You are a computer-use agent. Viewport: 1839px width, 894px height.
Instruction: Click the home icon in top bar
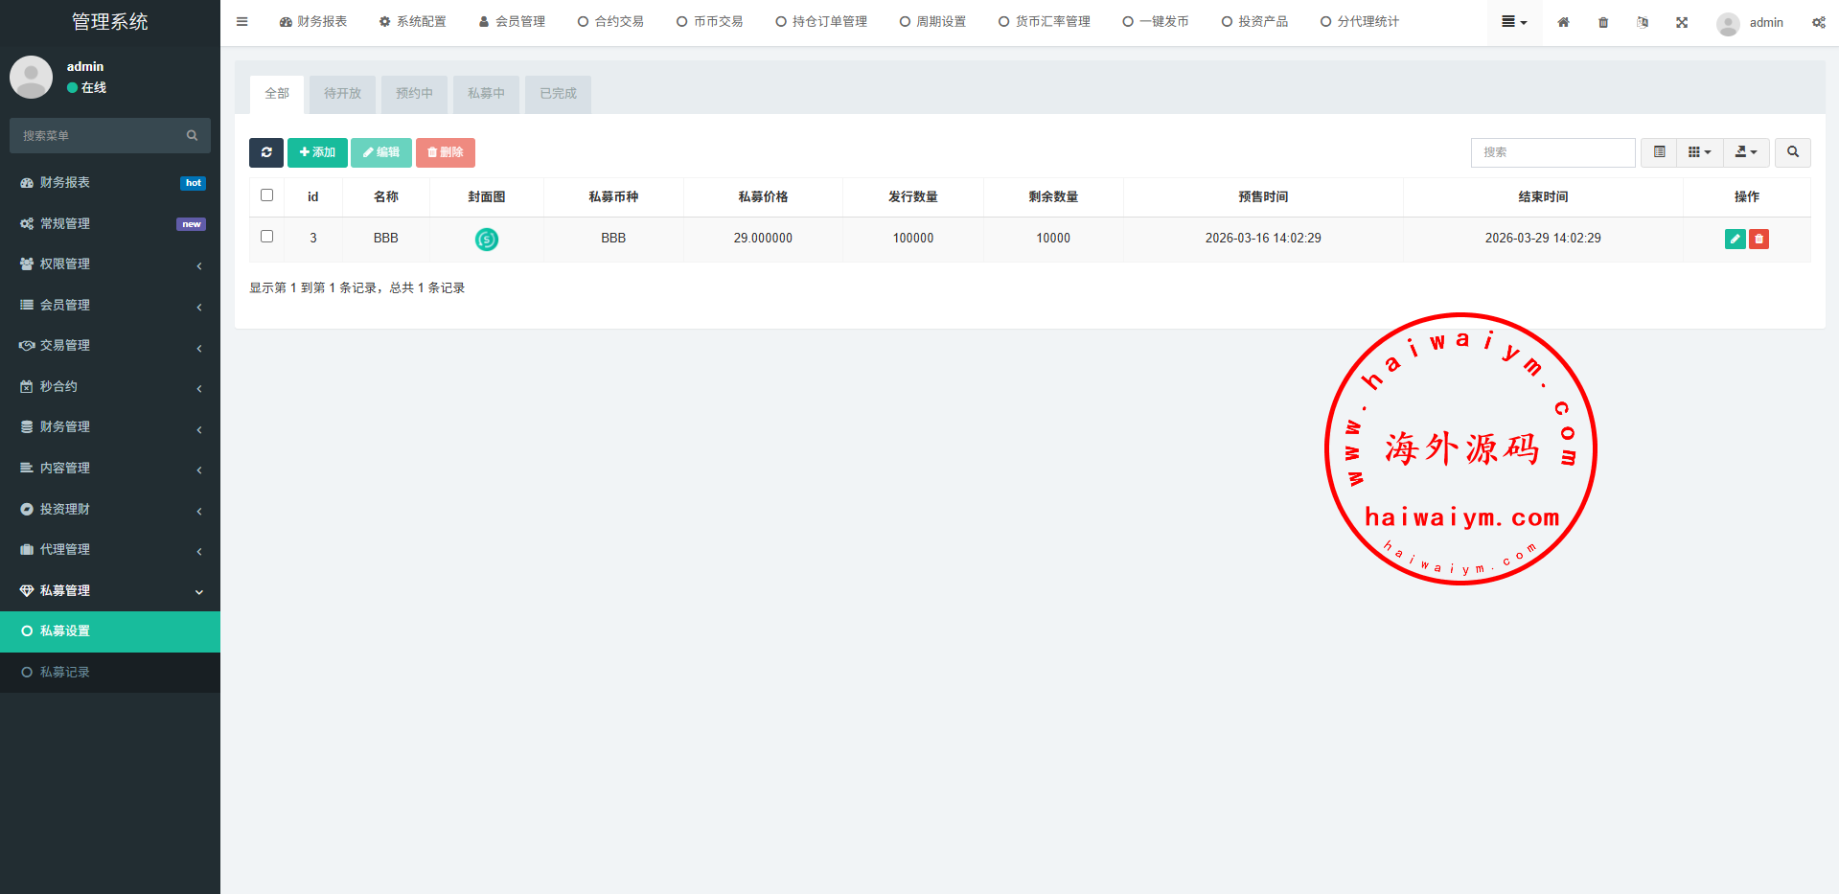(1563, 22)
